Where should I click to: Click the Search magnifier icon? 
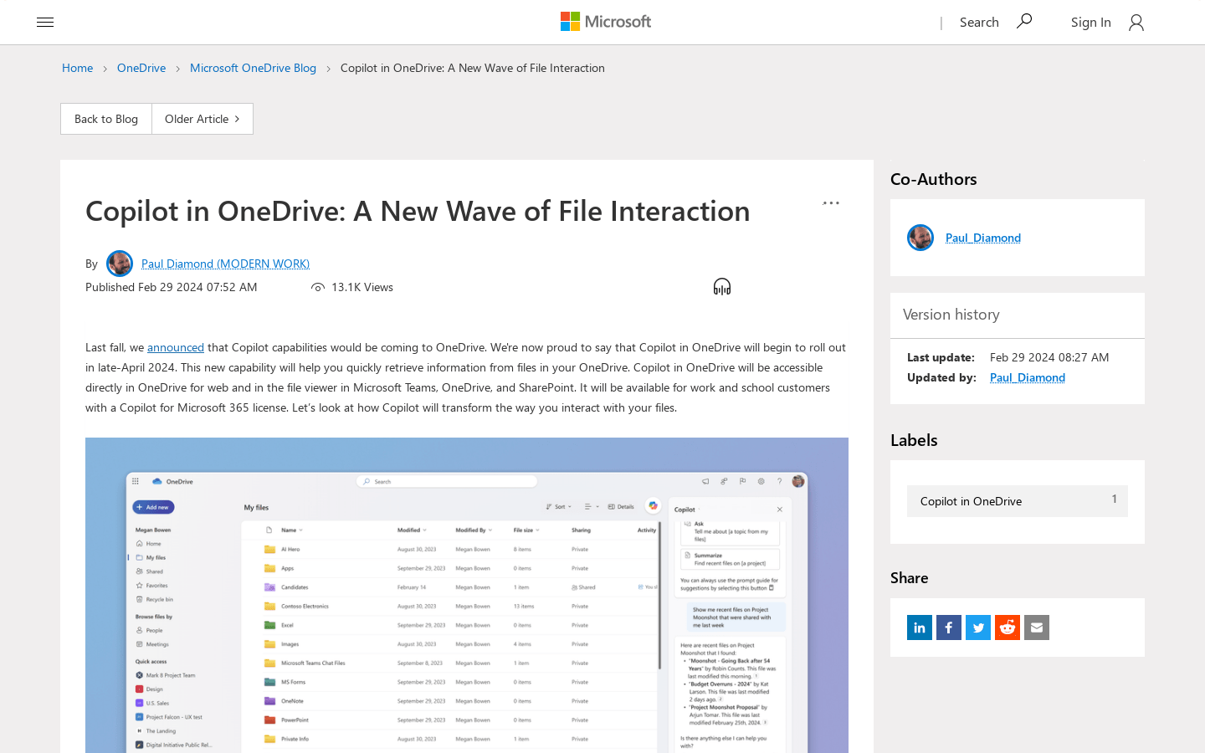(1024, 22)
